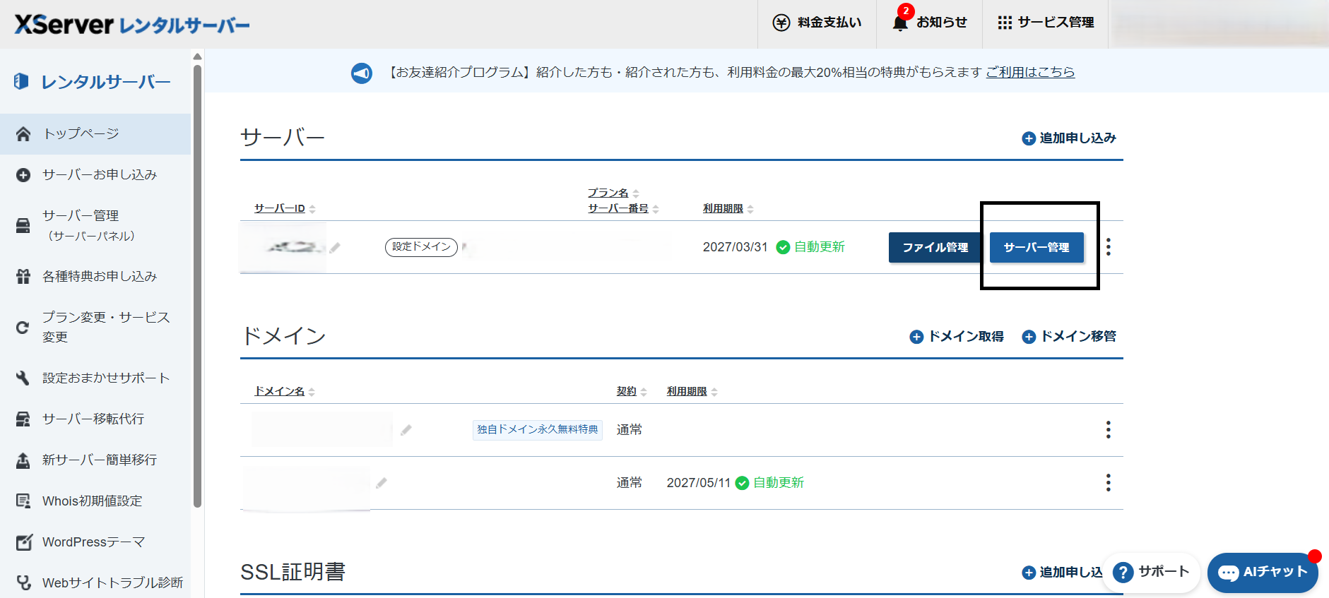
Task: Click the サーバー管理 blue button
Action: (1036, 248)
